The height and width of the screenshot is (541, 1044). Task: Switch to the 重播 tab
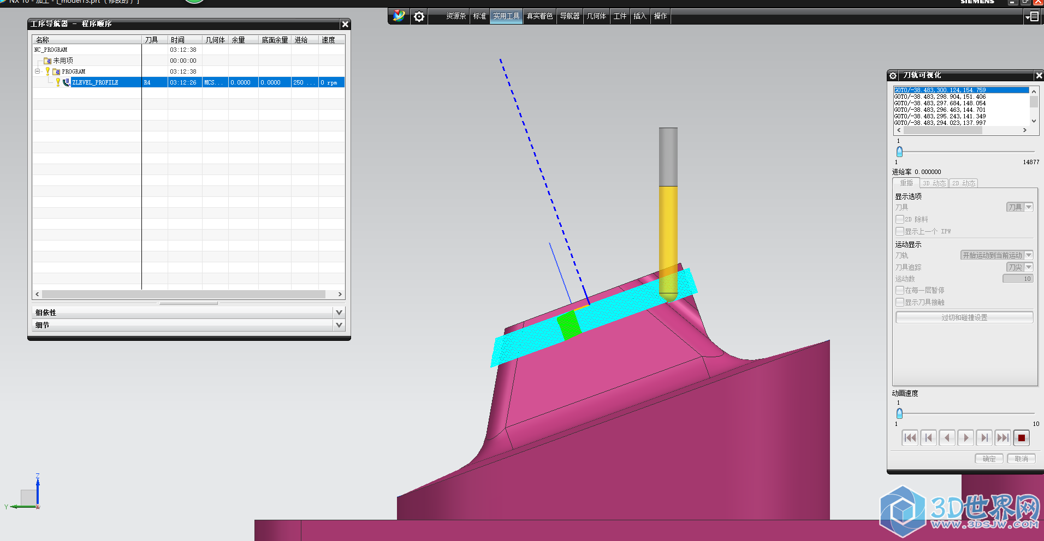(x=906, y=183)
